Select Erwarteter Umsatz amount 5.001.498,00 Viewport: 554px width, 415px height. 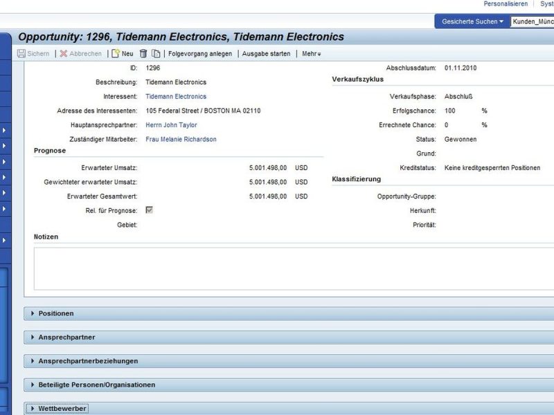tap(268, 168)
